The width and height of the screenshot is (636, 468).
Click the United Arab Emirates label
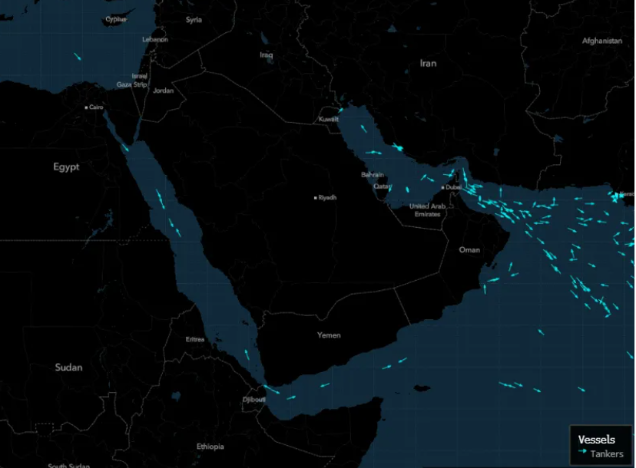428,210
